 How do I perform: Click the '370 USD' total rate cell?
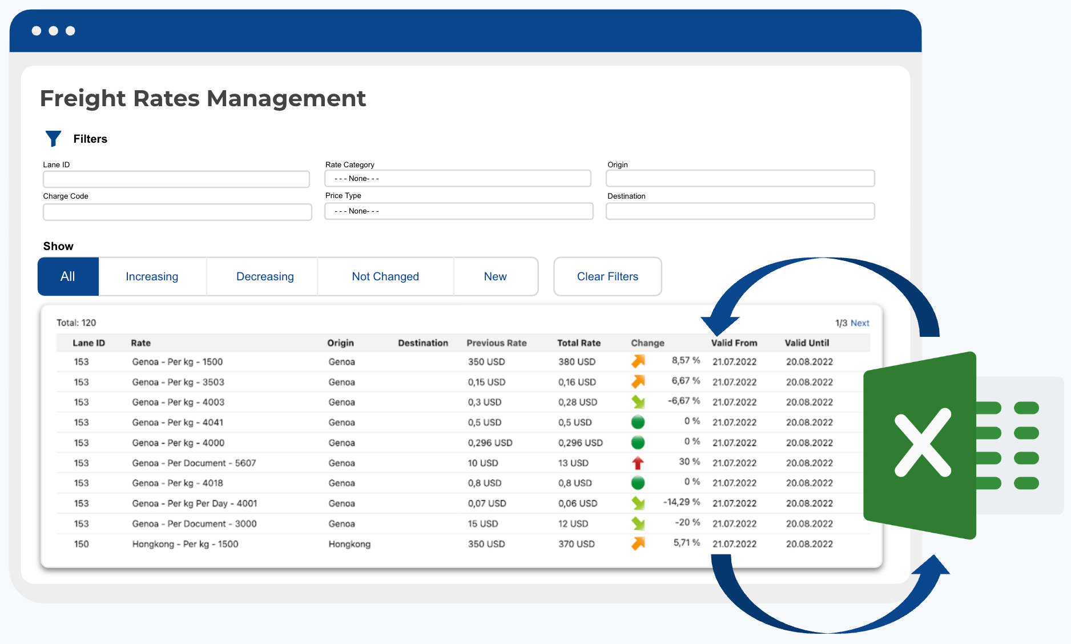(x=577, y=544)
